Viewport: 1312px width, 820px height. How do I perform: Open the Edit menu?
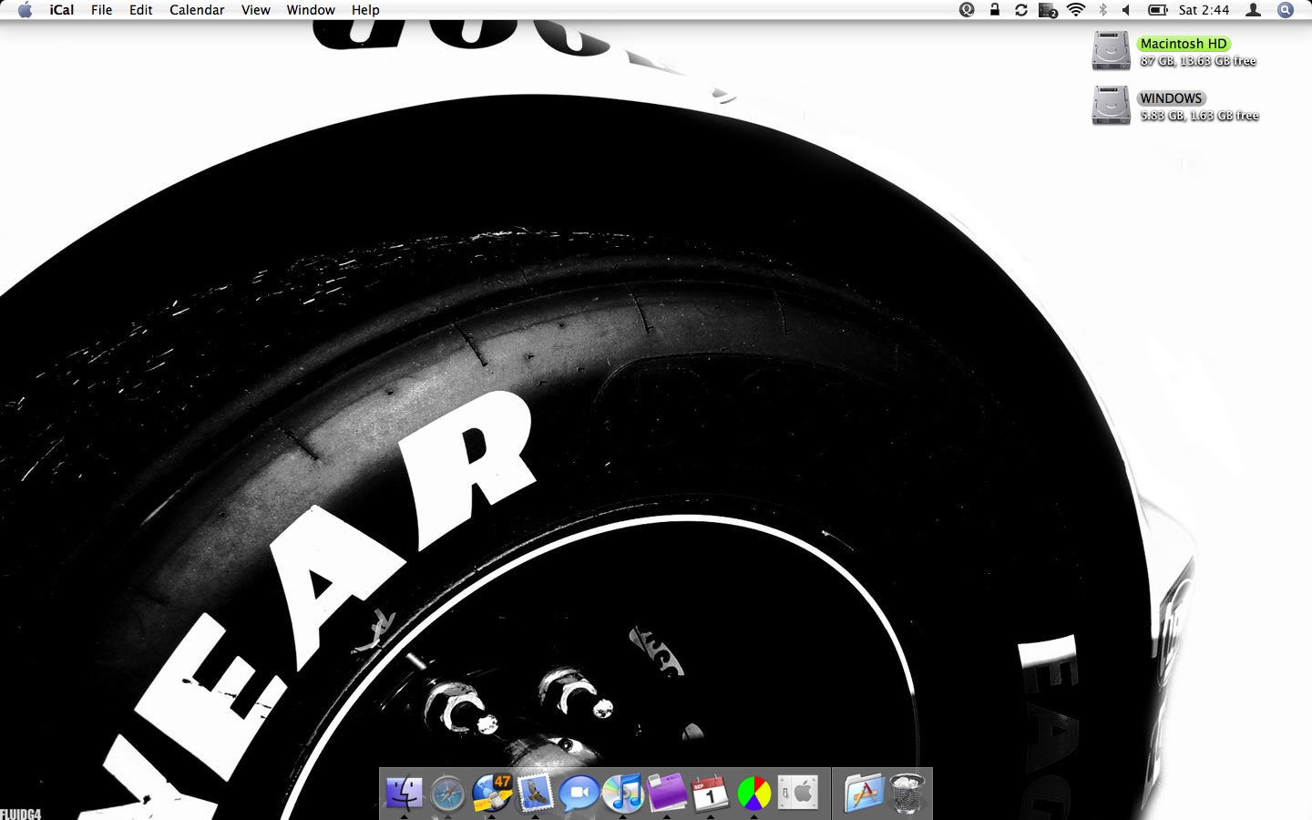click(140, 10)
